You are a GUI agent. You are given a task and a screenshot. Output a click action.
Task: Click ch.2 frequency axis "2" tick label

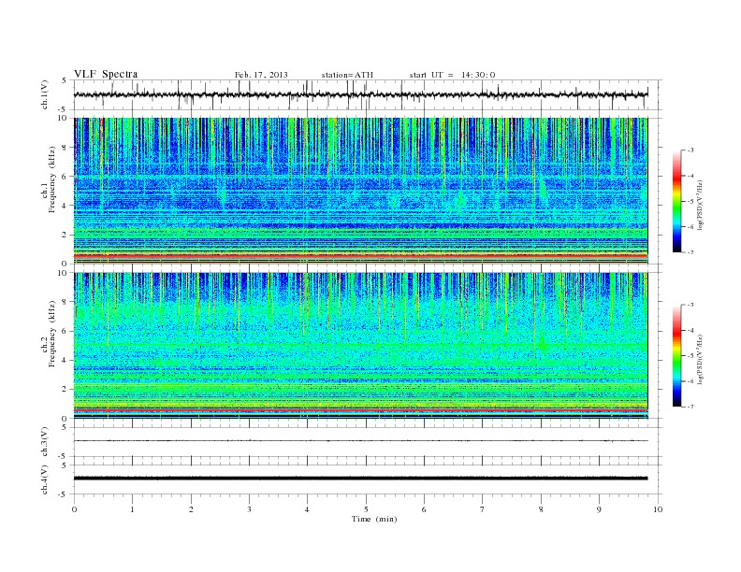tap(65, 390)
